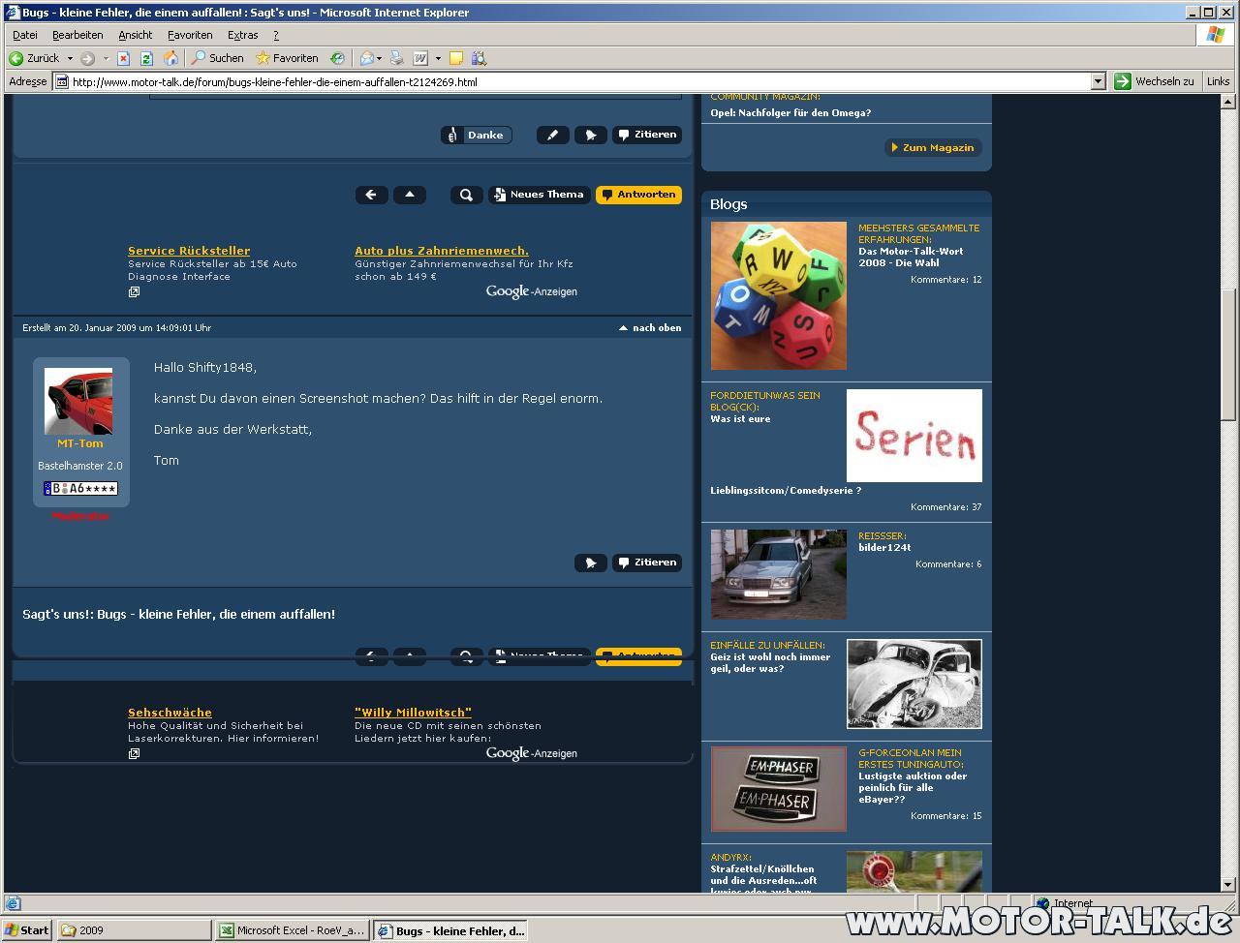Screen dimensions: 1240x943
Task: Open the Word edit dropdown arrow
Action: tap(438, 58)
